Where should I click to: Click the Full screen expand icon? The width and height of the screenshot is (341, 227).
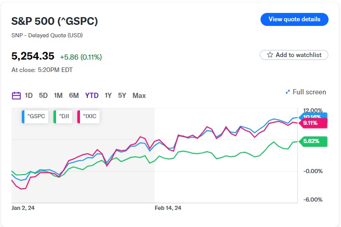point(288,92)
